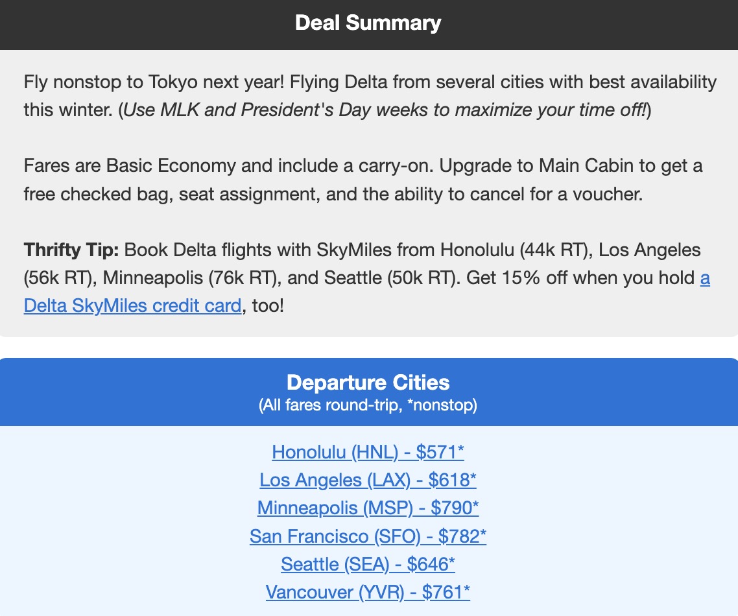Follow the San Francisco (SFO) $782 fare link
The image size is (738, 616).
coord(368,536)
